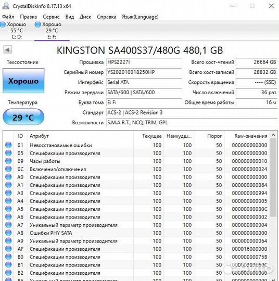Click the Raw-значения column header
Viewport: 279px width, 281px height.
click(247, 136)
